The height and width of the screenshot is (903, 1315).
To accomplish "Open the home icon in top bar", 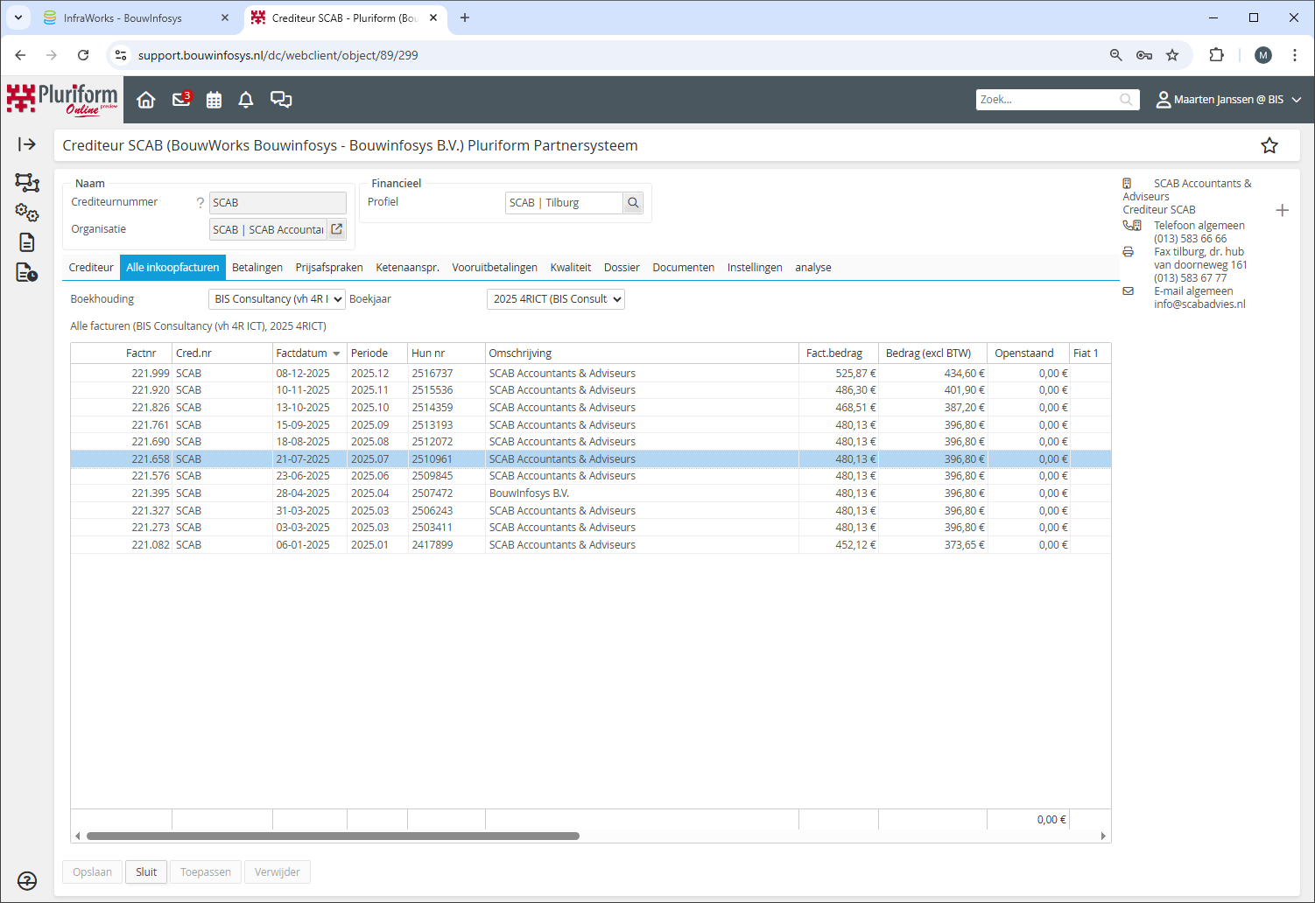I will click(146, 100).
